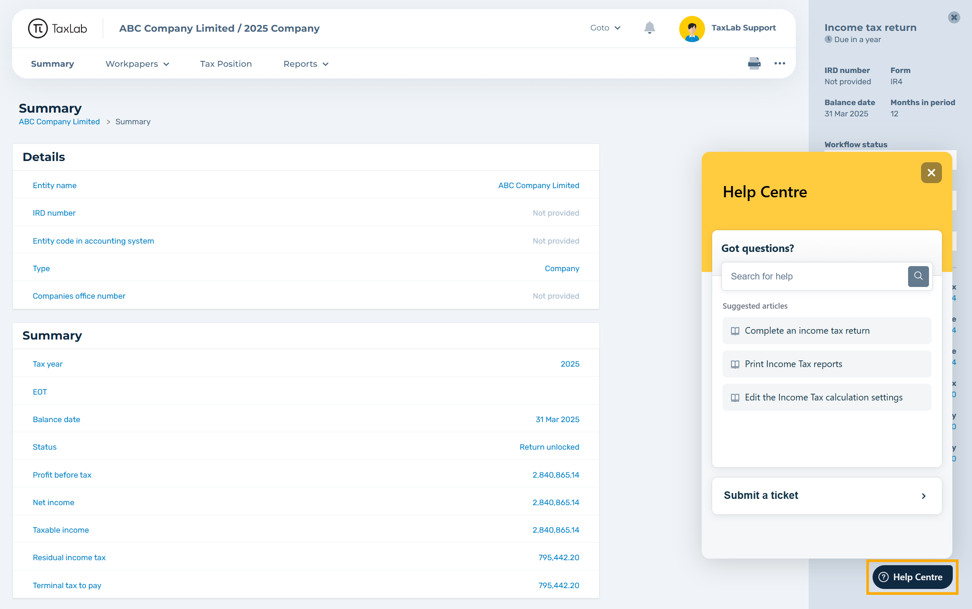Switch to the Tax Position tab
Viewport: 972px width, 609px height.
pos(226,64)
